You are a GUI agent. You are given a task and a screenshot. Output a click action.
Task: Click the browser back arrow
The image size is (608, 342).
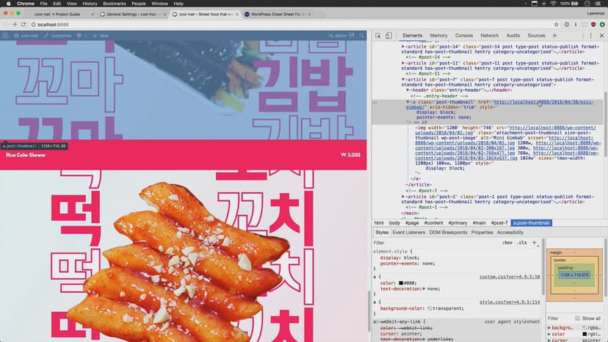[x=6, y=25]
